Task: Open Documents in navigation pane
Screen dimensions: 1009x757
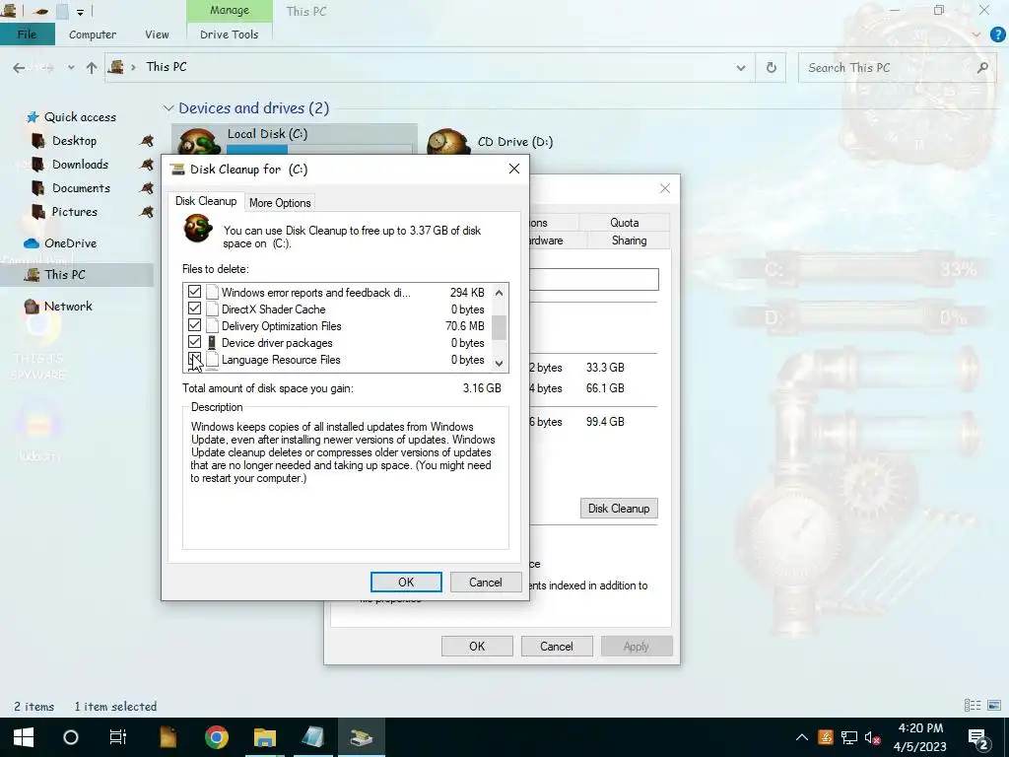Action: [81, 188]
